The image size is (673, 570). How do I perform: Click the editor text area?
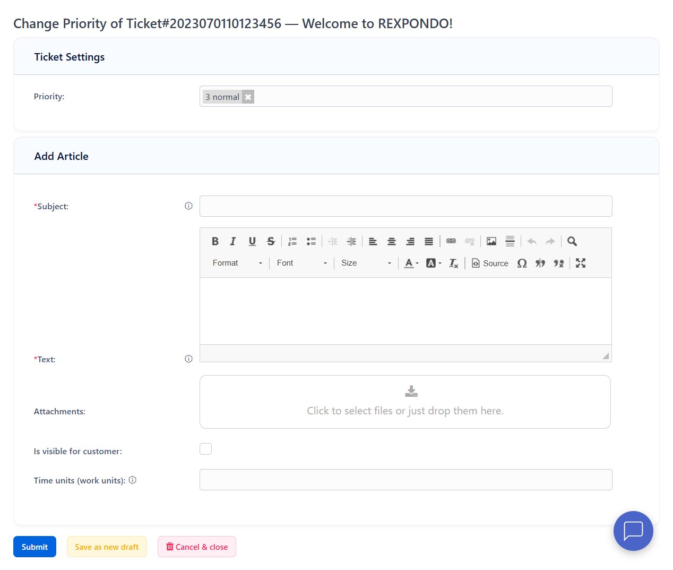point(406,311)
